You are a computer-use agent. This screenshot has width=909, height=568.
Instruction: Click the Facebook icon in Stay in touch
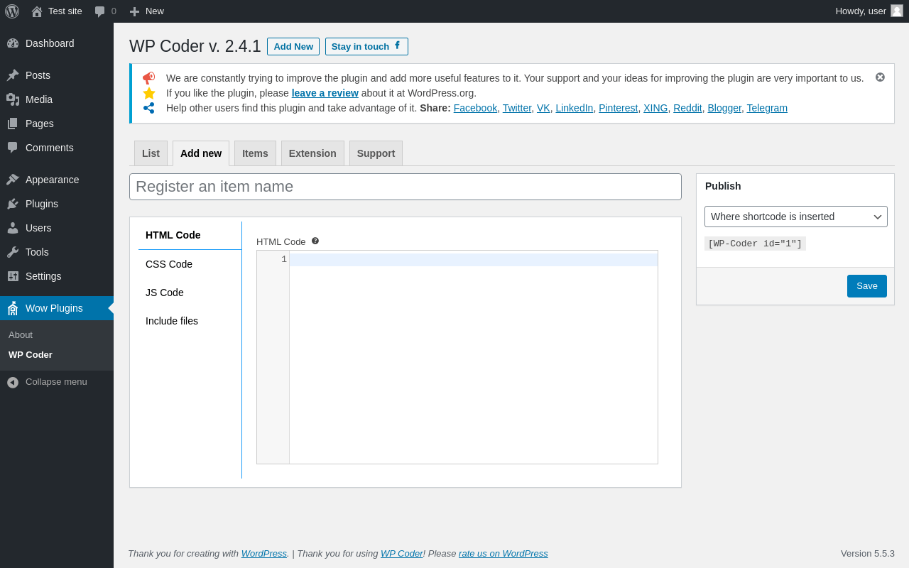click(x=398, y=45)
